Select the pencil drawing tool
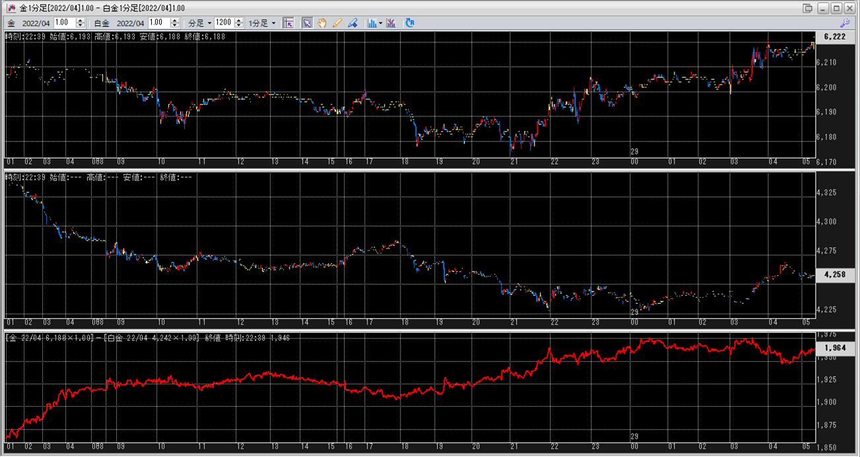This screenshot has width=860, height=457. [338, 23]
